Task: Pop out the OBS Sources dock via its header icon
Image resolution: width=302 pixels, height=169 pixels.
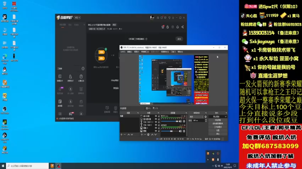Action: [158, 113]
